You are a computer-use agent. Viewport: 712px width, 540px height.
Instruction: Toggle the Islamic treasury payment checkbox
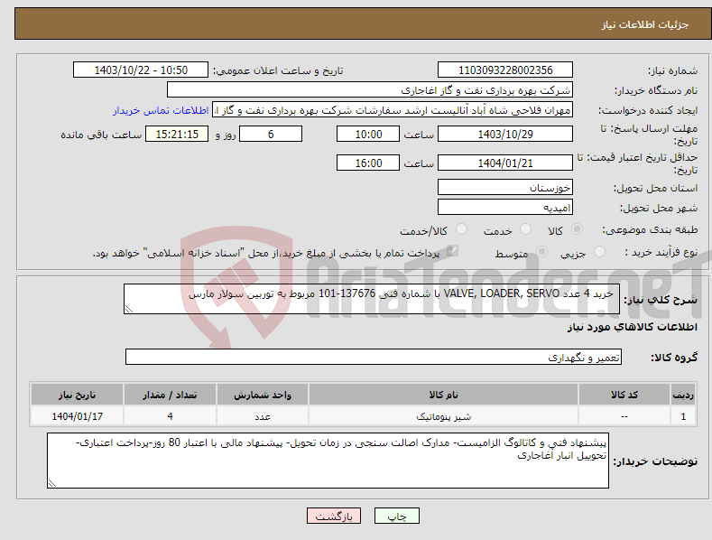coord(452,251)
